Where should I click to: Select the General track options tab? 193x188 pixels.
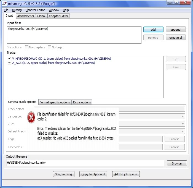tap(22, 102)
